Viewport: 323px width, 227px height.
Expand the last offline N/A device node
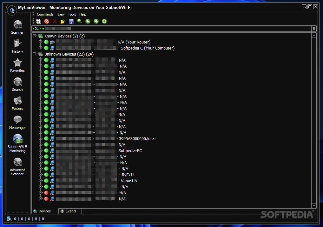point(41,199)
